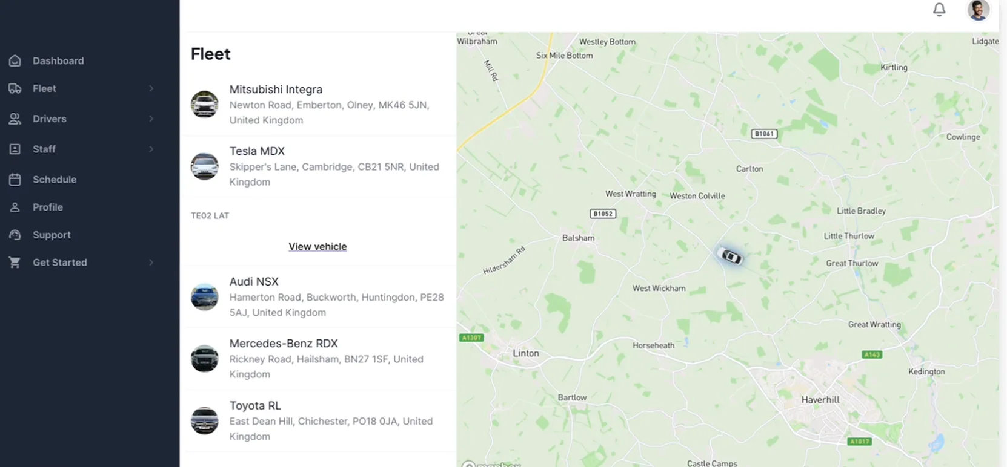Click the Schedule calendar icon
This screenshot has height=467, width=1007.
point(15,180)
